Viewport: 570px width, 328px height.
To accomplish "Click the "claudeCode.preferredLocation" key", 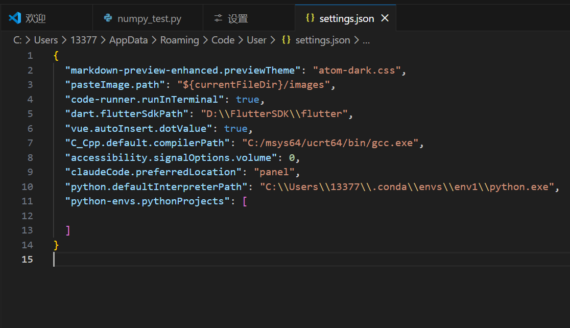I will click(x=153, y=172).
